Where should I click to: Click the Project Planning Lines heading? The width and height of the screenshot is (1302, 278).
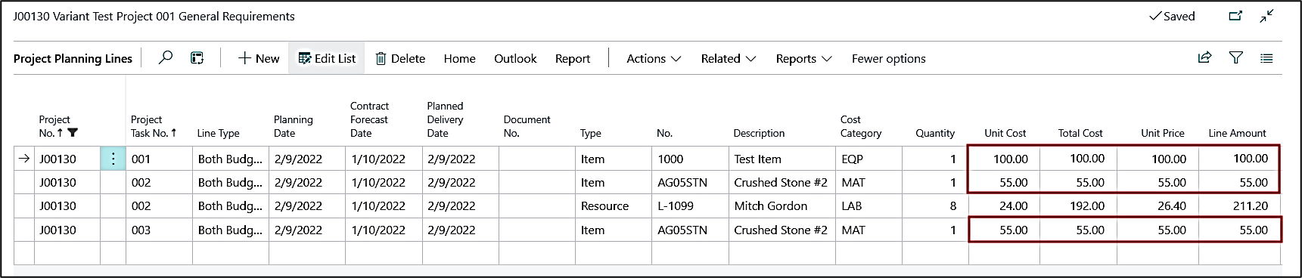pos(73,58)
